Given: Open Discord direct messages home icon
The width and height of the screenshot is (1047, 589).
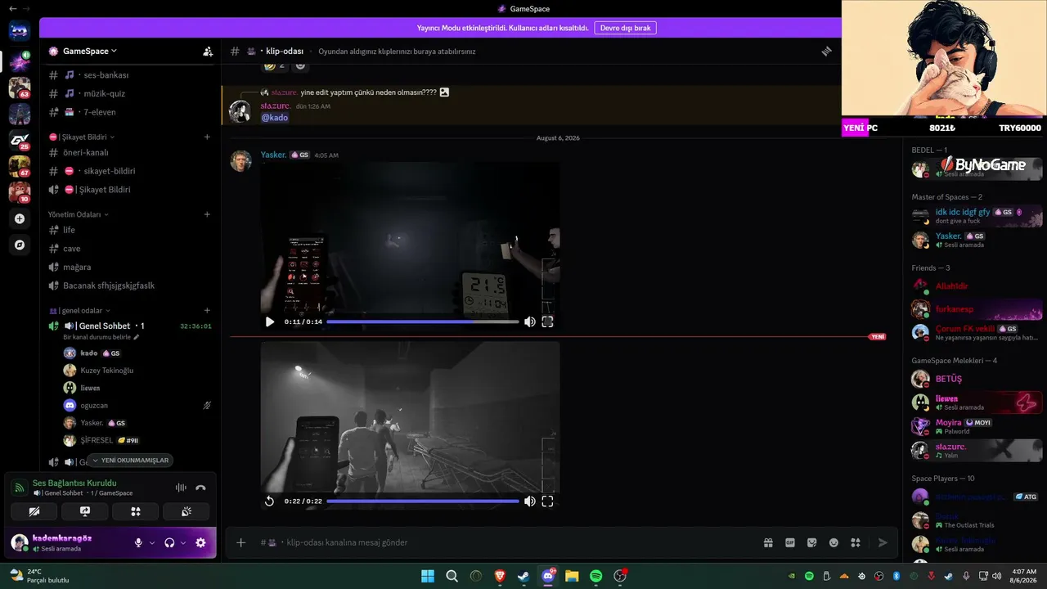Looking at the screenshot, I should pos(20,32).
